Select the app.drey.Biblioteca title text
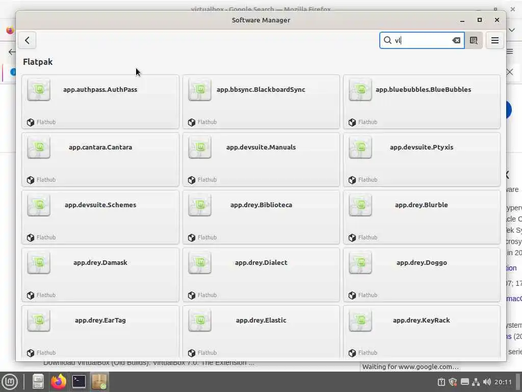 261,205
